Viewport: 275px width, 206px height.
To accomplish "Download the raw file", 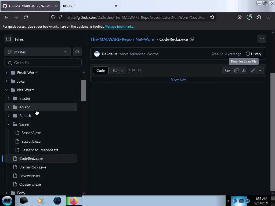I will (244, 71).
